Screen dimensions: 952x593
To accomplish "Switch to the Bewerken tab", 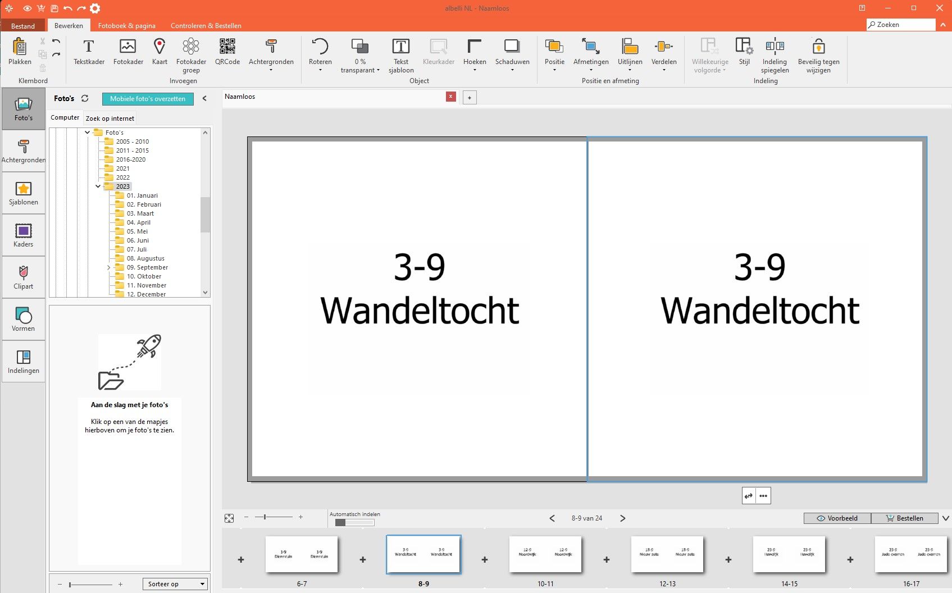I will coord(69,26).
